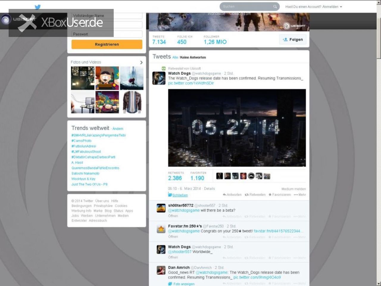Open the 05.27.14 release date image
The height and width of the screenshot is (286, 381).
pos(237,128)
